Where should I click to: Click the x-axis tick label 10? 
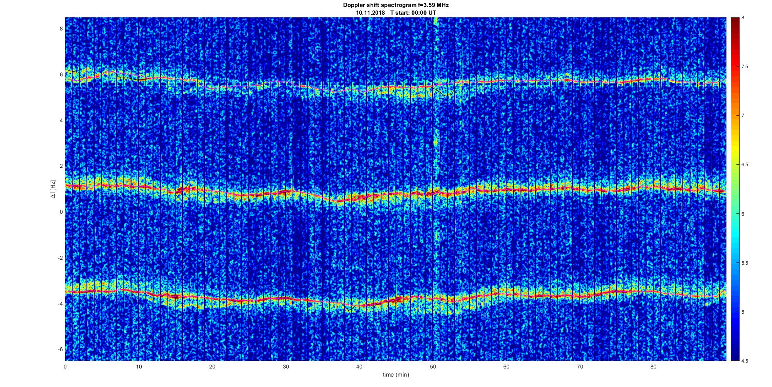tap(139, 367)
